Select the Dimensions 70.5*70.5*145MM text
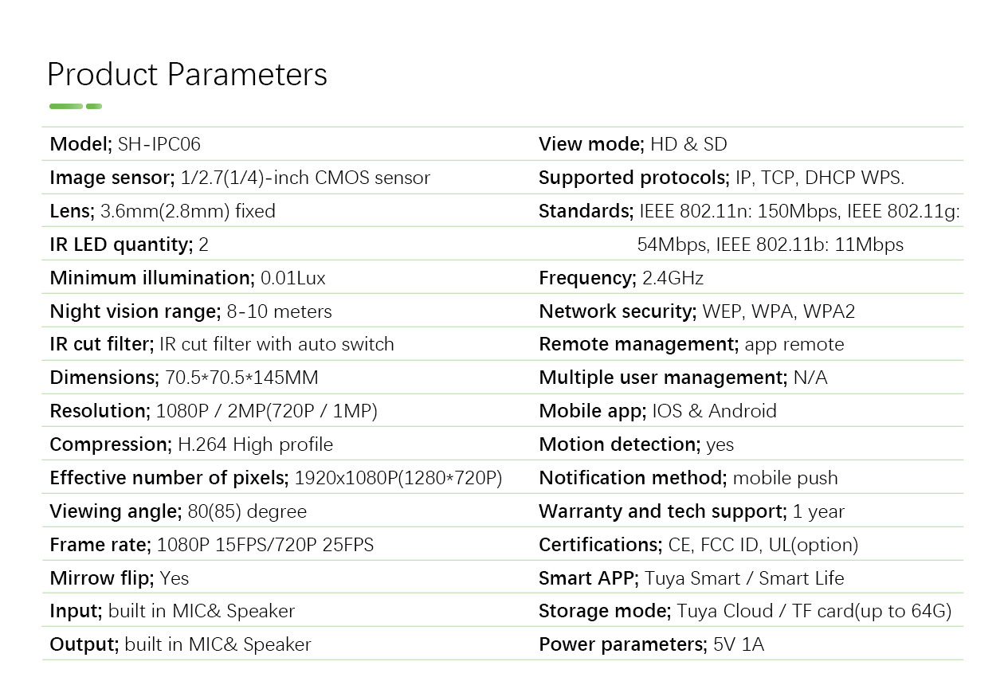This screenshot has height=685, width=1004. (184, 378)
